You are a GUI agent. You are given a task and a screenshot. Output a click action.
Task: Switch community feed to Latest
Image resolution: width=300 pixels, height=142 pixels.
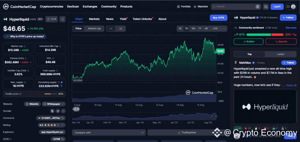[x=281, y=54]
